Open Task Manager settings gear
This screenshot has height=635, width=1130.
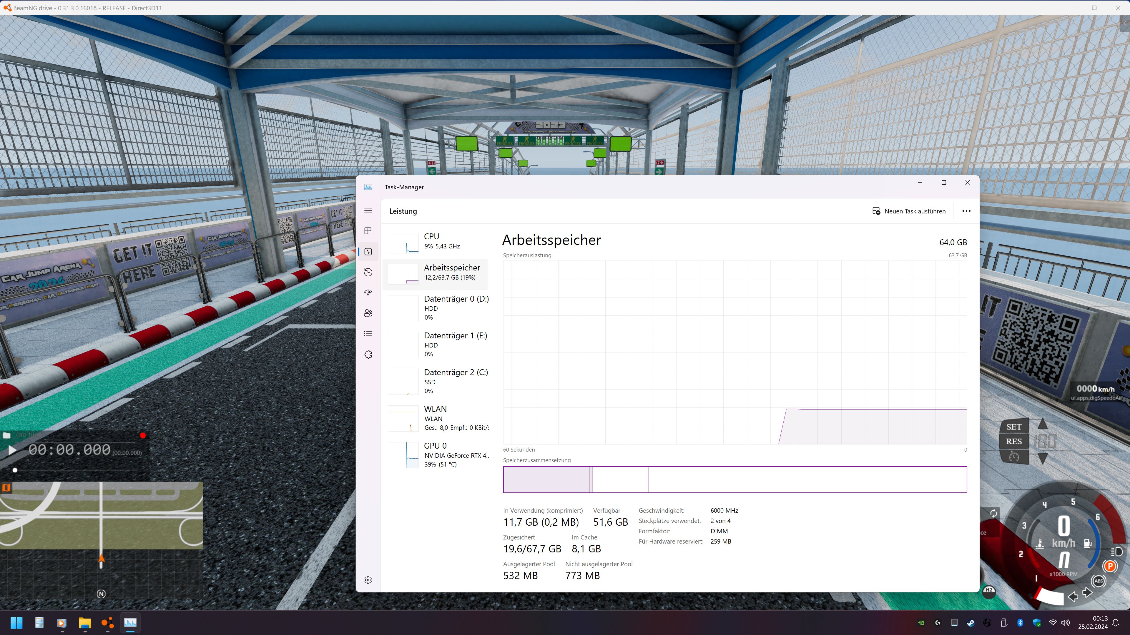(368, 580)
